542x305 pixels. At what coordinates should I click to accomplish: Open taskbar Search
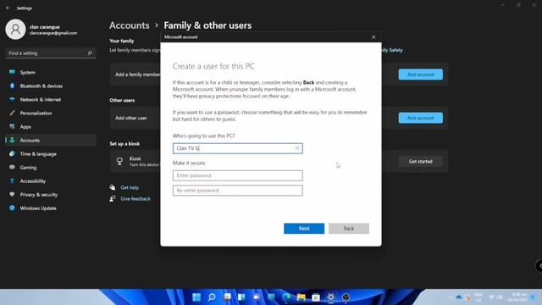212,297
